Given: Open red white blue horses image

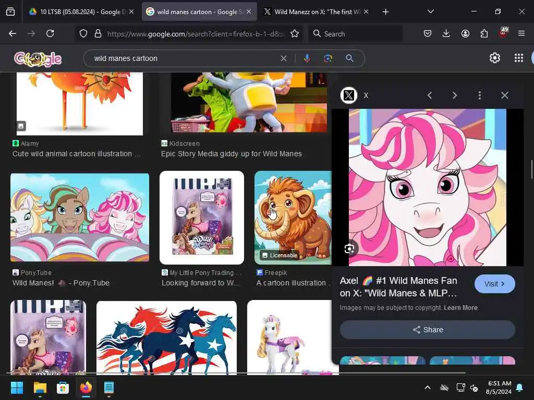Looking at the screenshot, I should point(166,337).
